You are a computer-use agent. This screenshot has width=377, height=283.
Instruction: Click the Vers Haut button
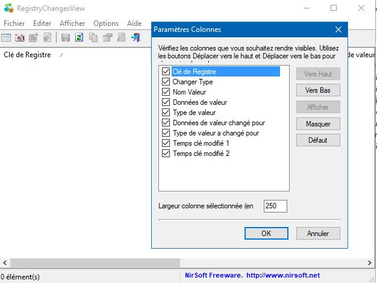(318, 74)
